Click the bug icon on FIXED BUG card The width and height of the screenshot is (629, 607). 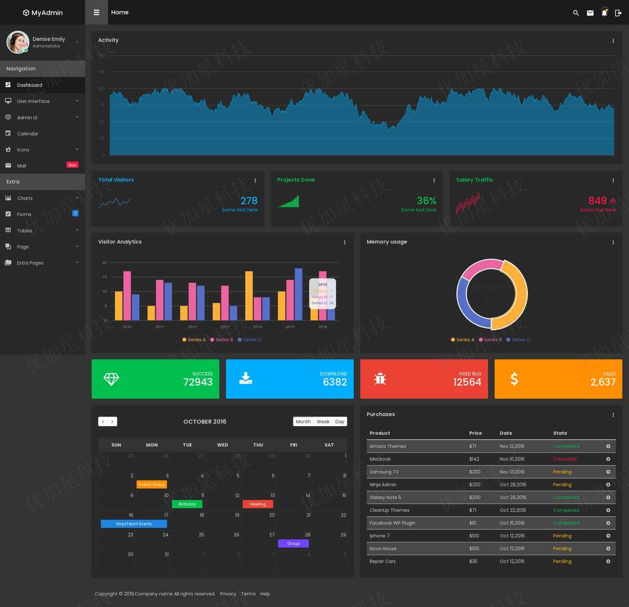click(x=380, y=378)
